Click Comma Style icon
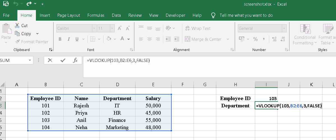This screenshot has height=140, width=336. (264, 39)
